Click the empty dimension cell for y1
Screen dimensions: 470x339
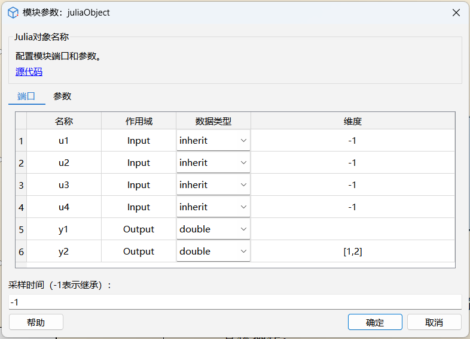pyautogui.click(x=352, y=229)
